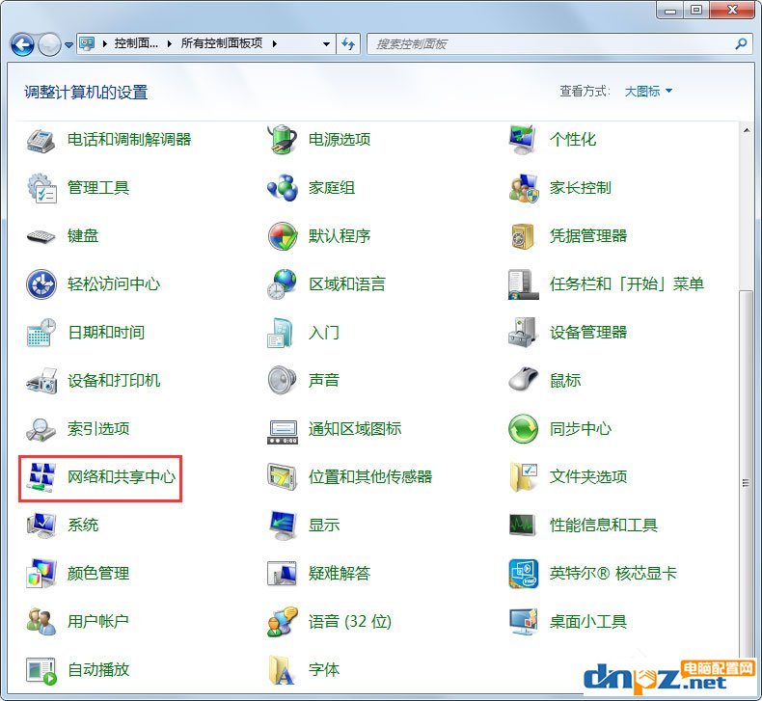Open the 凭据管理器 safe icon
Viewport: 762px width, 701px height.
point(524,236)
